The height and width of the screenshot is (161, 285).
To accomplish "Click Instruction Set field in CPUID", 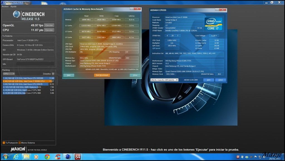I will 194,54.
